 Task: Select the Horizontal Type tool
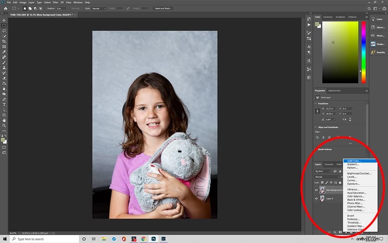coord(4,104)
